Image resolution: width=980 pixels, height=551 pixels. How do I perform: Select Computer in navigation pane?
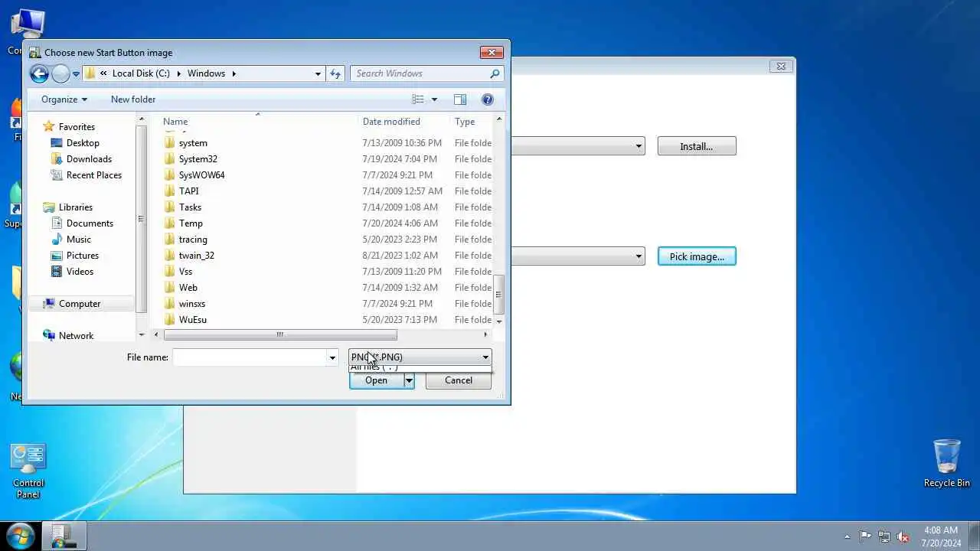80,304
